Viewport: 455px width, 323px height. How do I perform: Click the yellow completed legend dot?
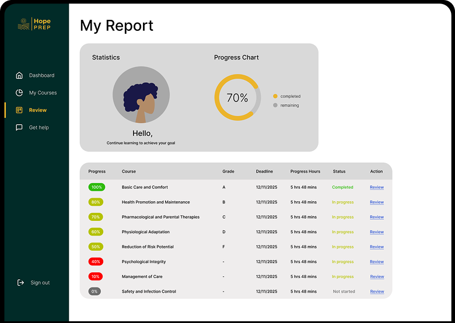(x=275, y=96)
